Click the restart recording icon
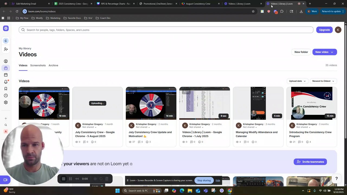Screen dimensions: 347x195 point(101,179)
